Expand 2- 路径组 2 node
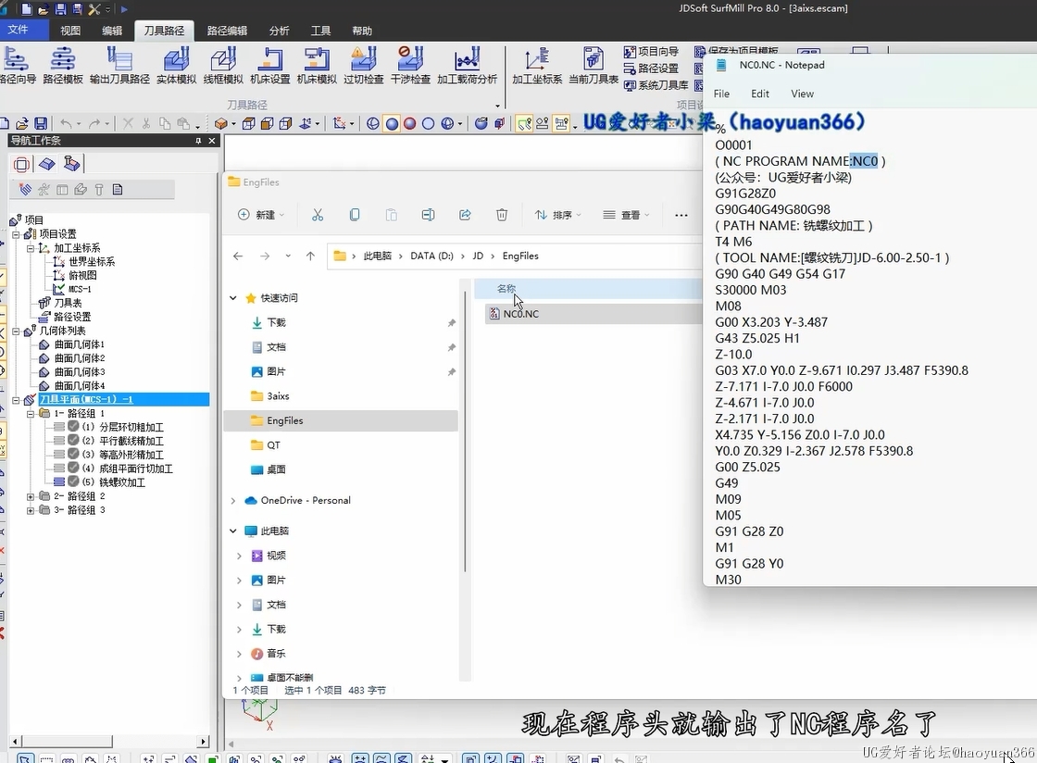Viewport: 1037px width, 763px height. click(x=31, y=496)
